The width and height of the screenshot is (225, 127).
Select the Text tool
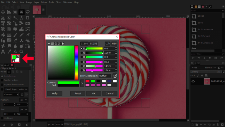(3, 52)
